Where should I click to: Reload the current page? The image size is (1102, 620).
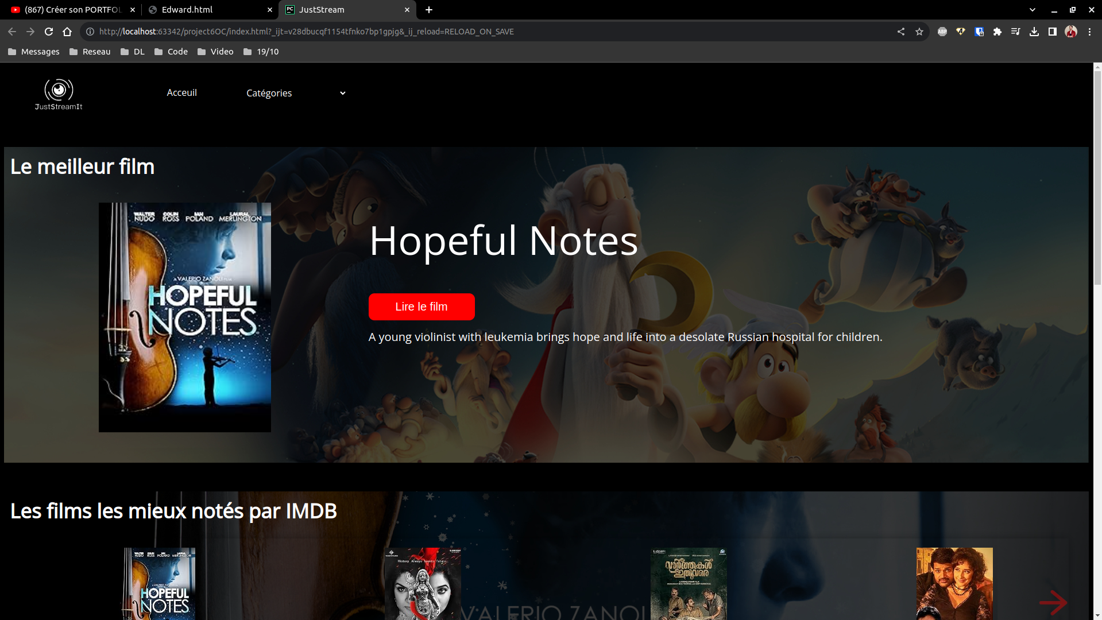pos(48,32)
